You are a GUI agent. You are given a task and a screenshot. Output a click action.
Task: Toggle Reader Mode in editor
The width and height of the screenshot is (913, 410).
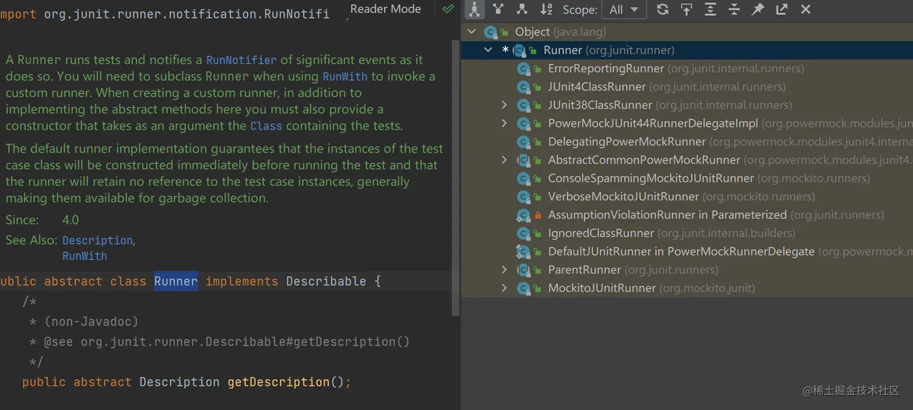[385, 8]
